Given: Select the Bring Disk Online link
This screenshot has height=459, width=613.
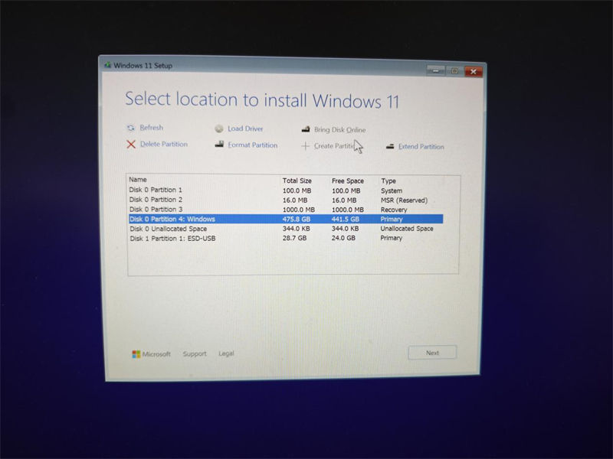Looking at the screenshot, I should coord(340,129).
